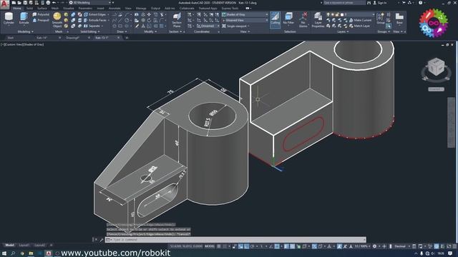Click the Windows Start button
The height and width of the screenshot is (257, 458).
[x=4, y=253]
